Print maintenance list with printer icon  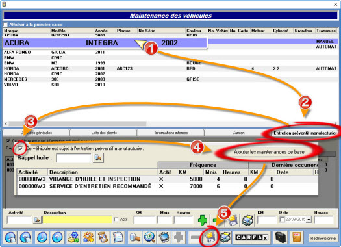(x=247, y=220)
